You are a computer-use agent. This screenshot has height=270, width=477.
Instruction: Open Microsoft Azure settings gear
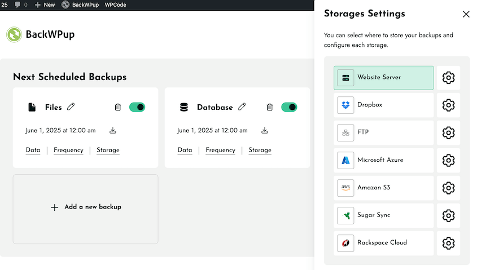448,160
